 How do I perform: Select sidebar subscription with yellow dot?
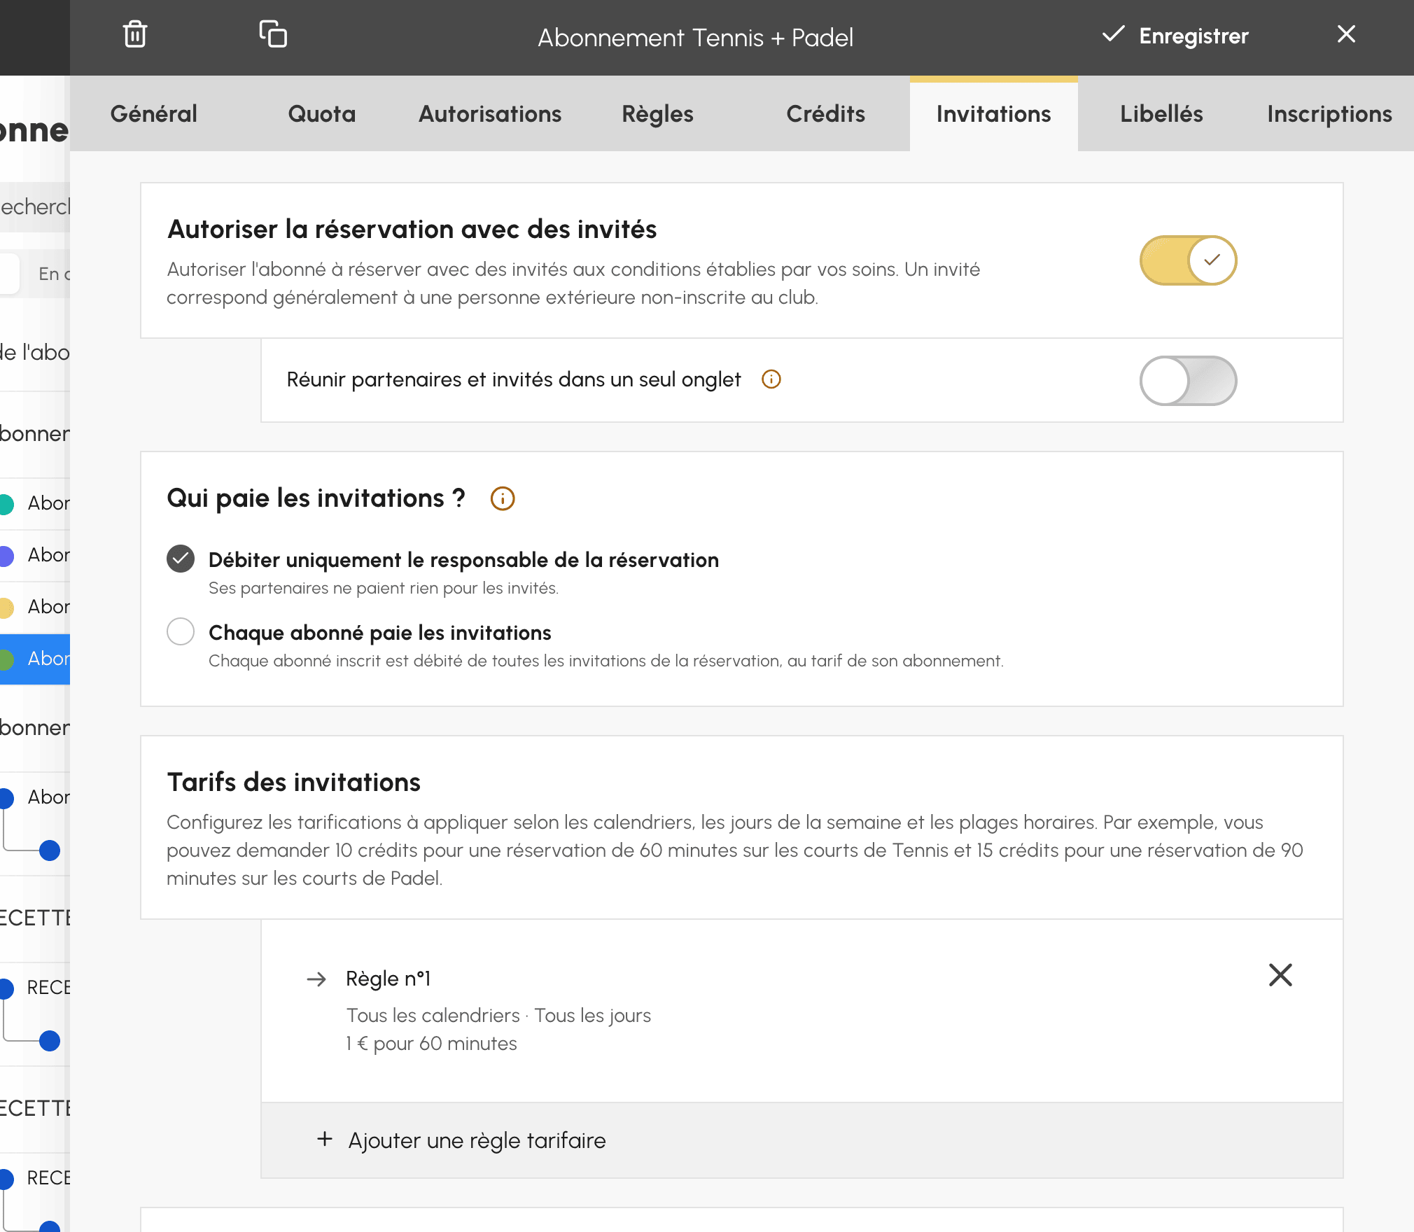click(x=35, y=607)
